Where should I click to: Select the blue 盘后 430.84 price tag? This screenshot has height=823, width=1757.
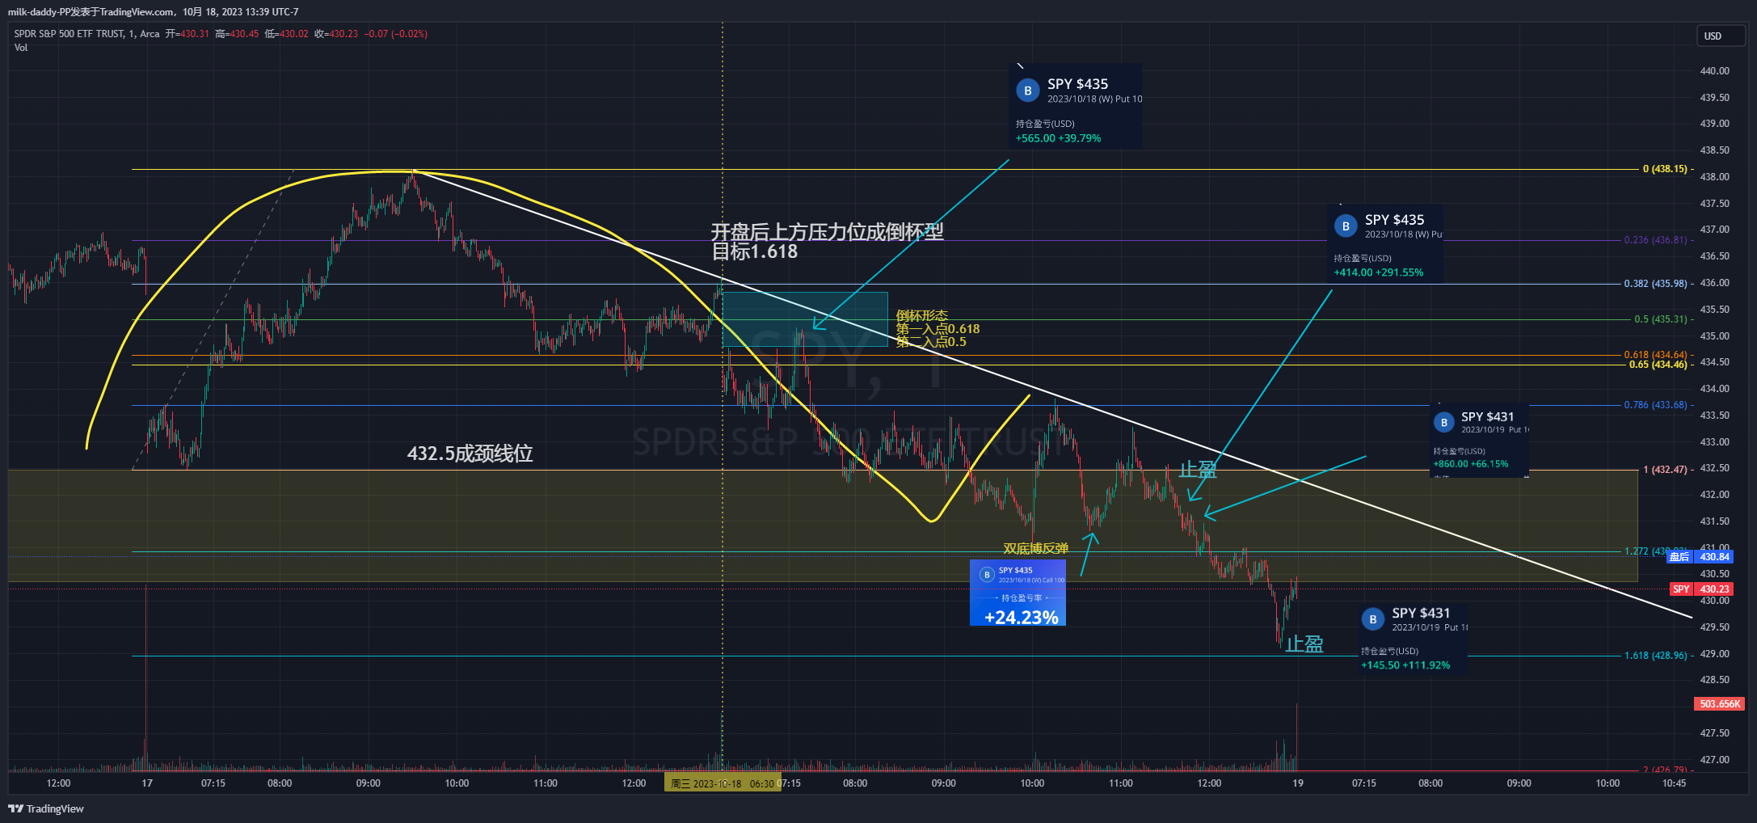point(1701,557)
